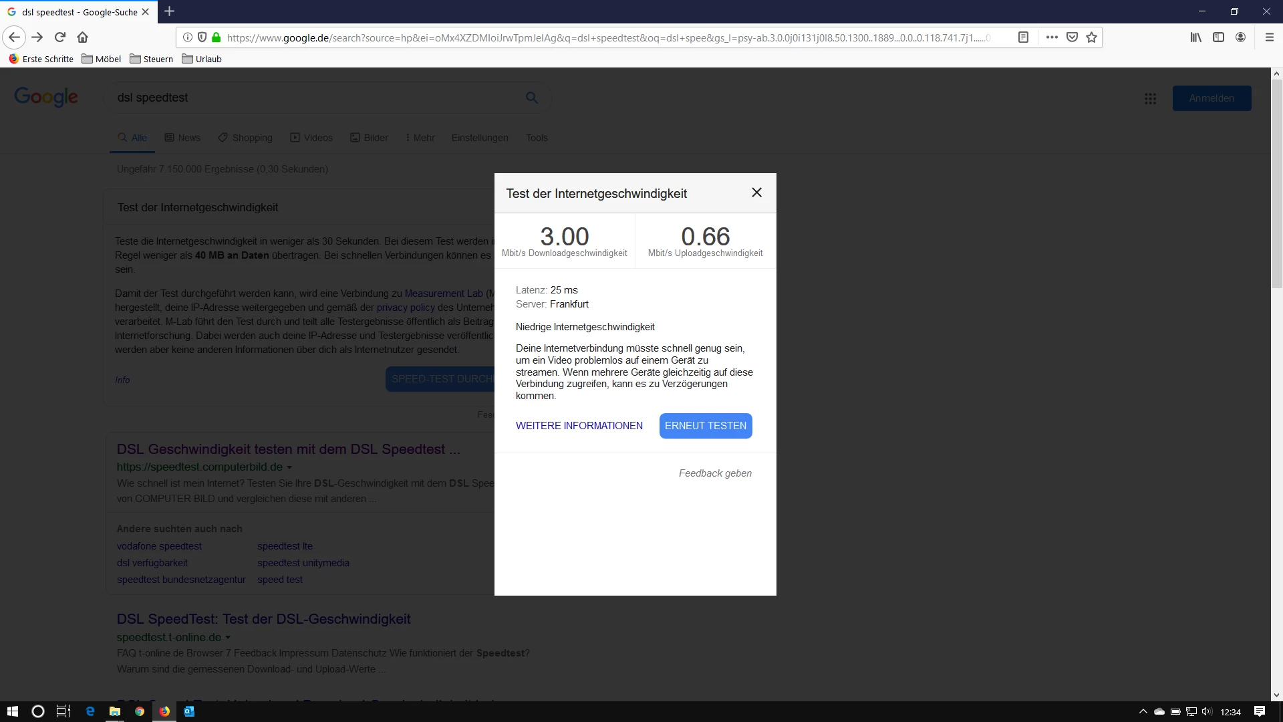Reload the current page
This screenshot has height=722, width=1283.
(x=60, y=37)
